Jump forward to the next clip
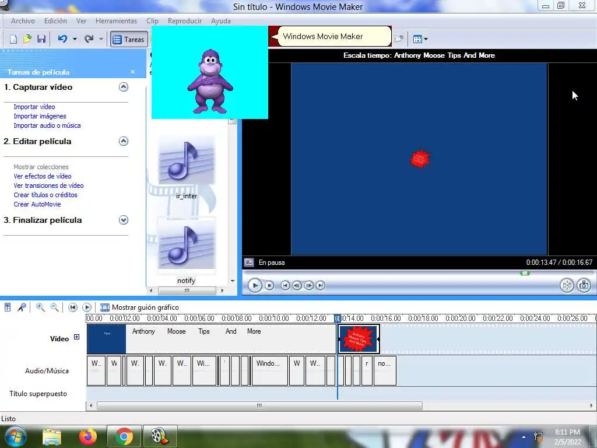This screenshot has width=597, height=448. tap(321, 285)
